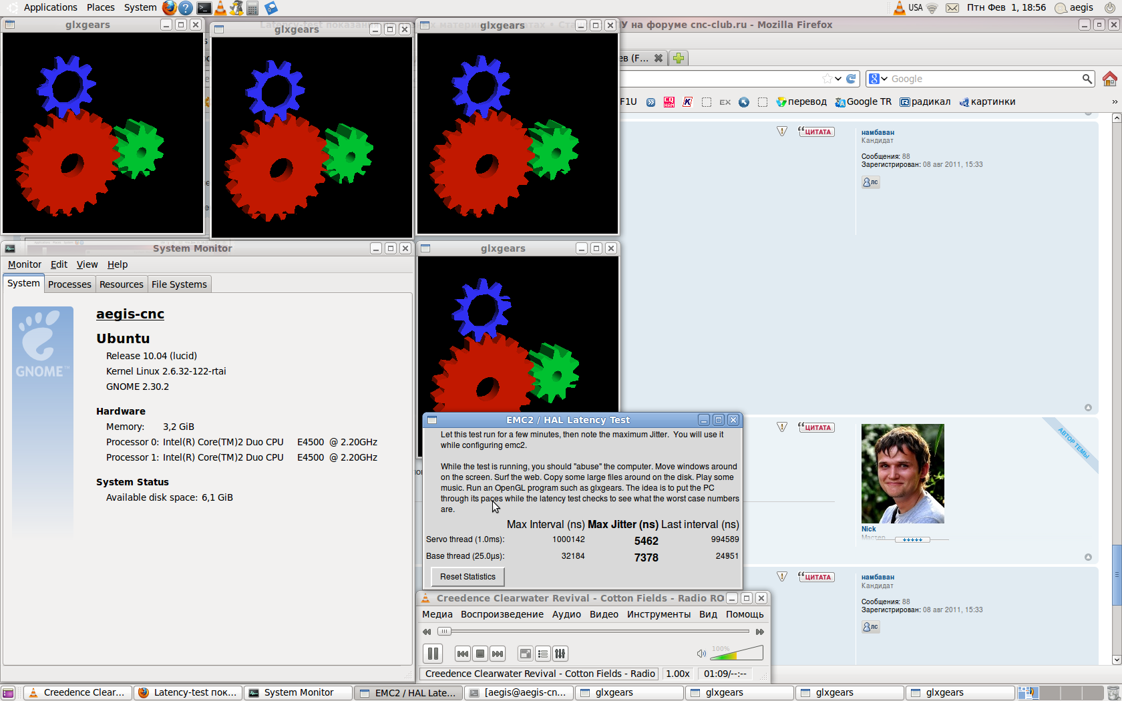The width and height of the screenshot is (1122, 701).
Task: Click into the Firefox Google search field
Action: coord(985,79)
